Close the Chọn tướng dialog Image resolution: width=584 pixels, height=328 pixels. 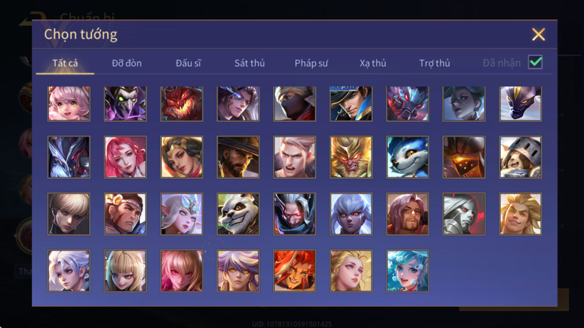click(x=538, y=34)
